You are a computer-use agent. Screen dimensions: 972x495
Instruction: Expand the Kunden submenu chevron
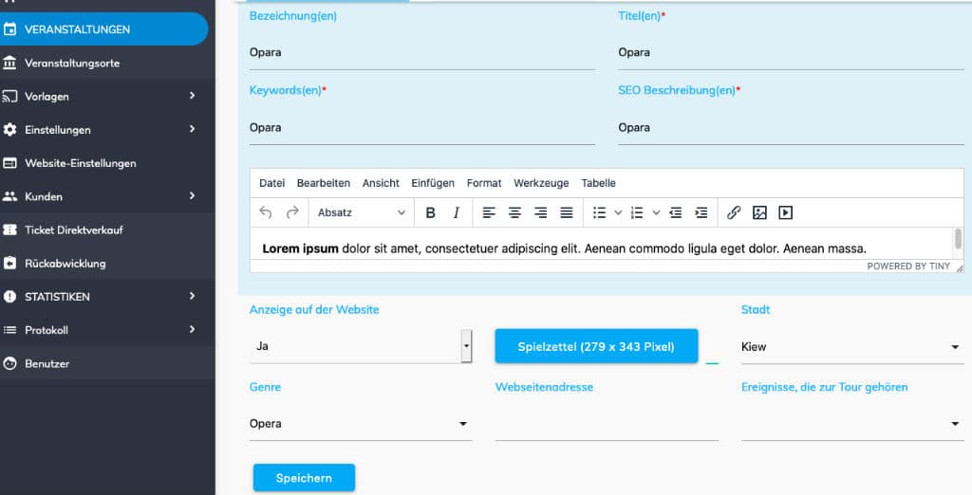(x=192, y=195)
